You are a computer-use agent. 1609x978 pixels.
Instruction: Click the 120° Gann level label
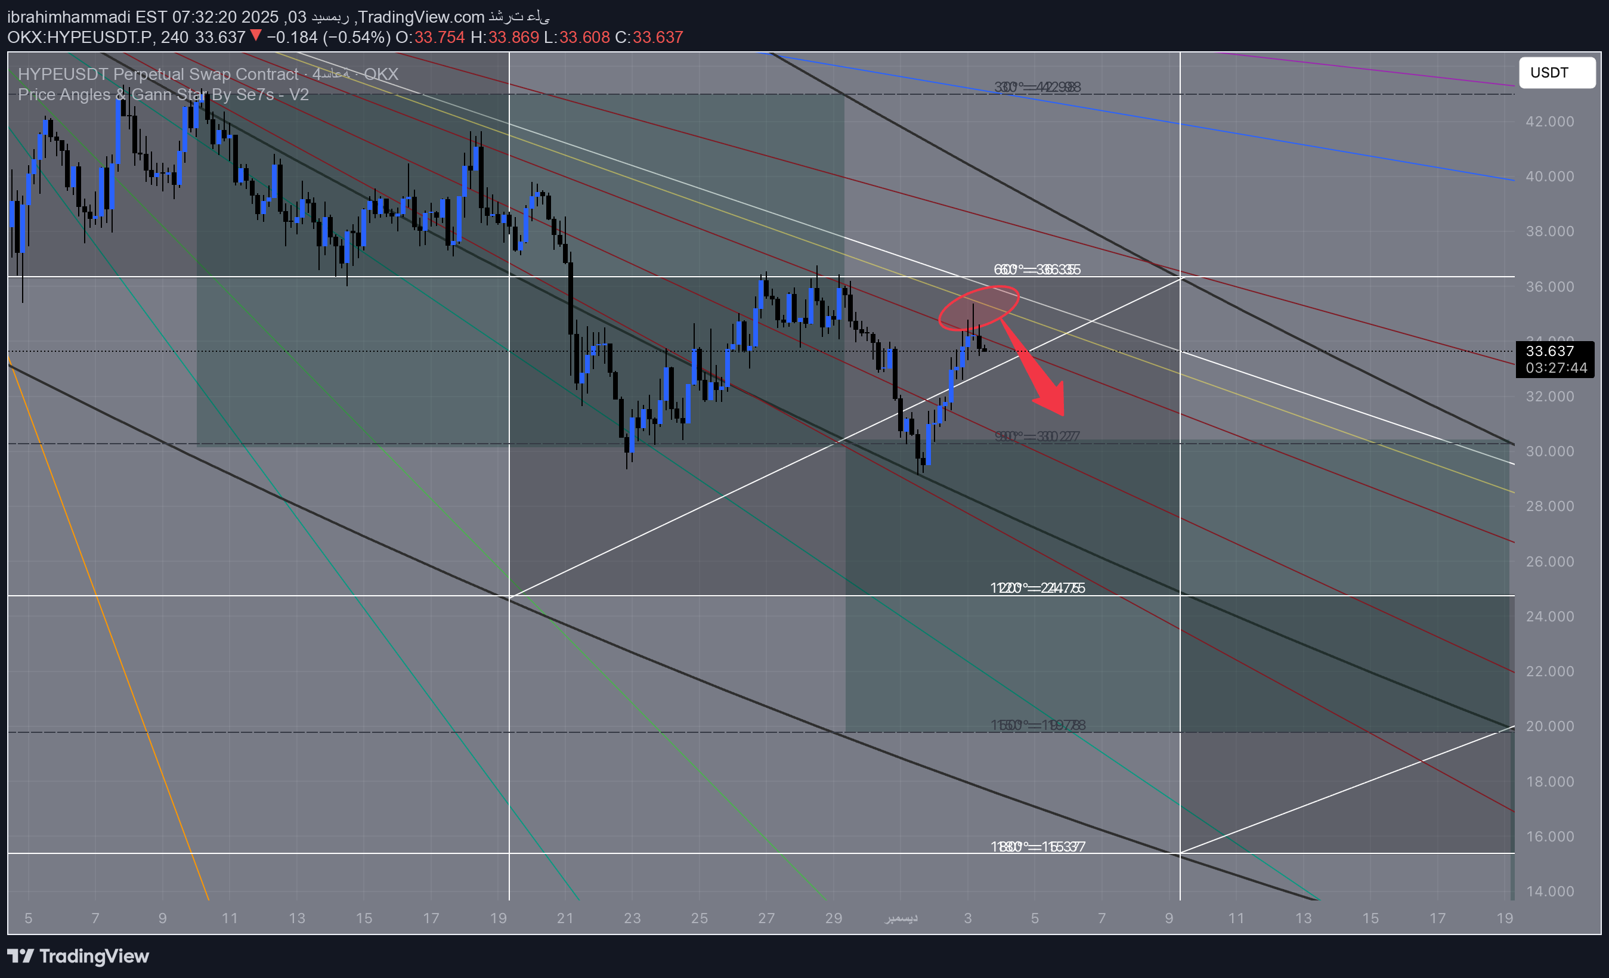[1037, 588]
